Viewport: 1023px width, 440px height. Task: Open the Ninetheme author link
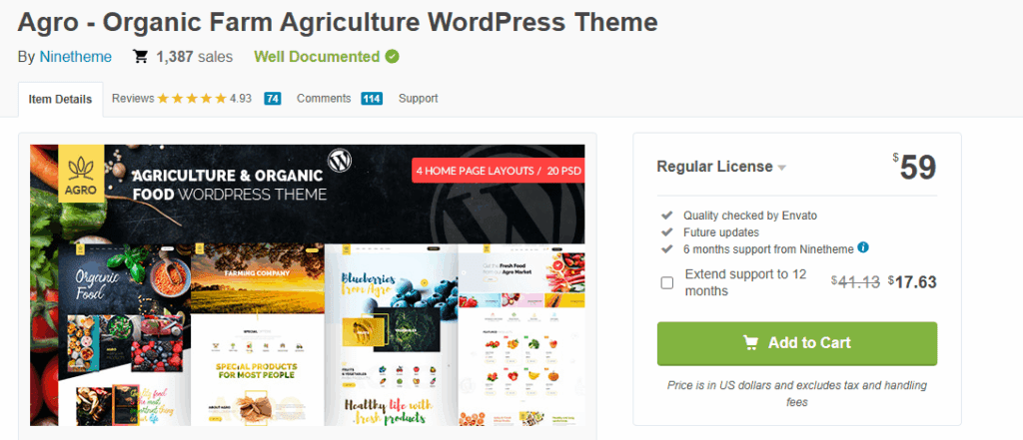(x=76, y=57)
